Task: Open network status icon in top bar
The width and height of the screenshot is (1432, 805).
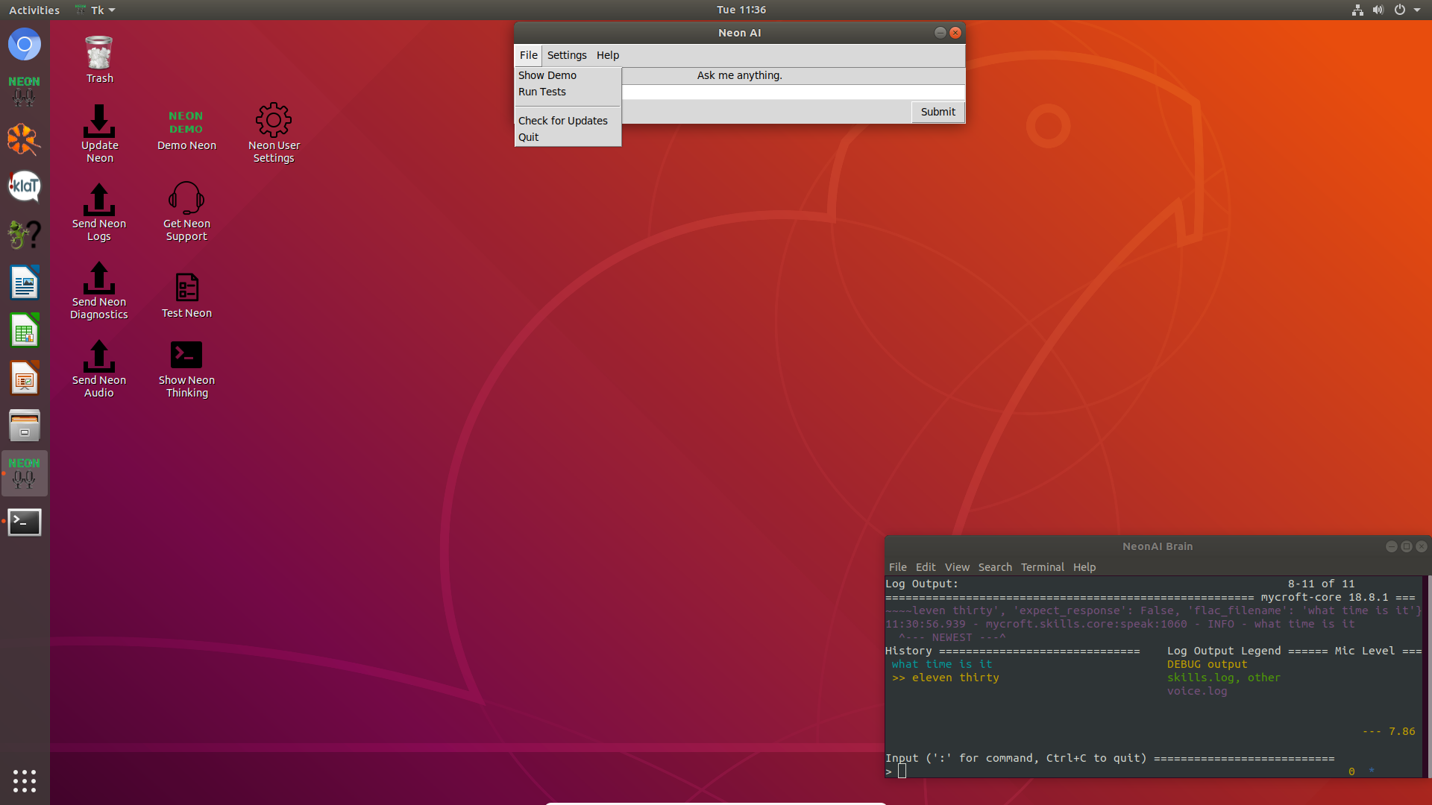Action: (1357, 10)
